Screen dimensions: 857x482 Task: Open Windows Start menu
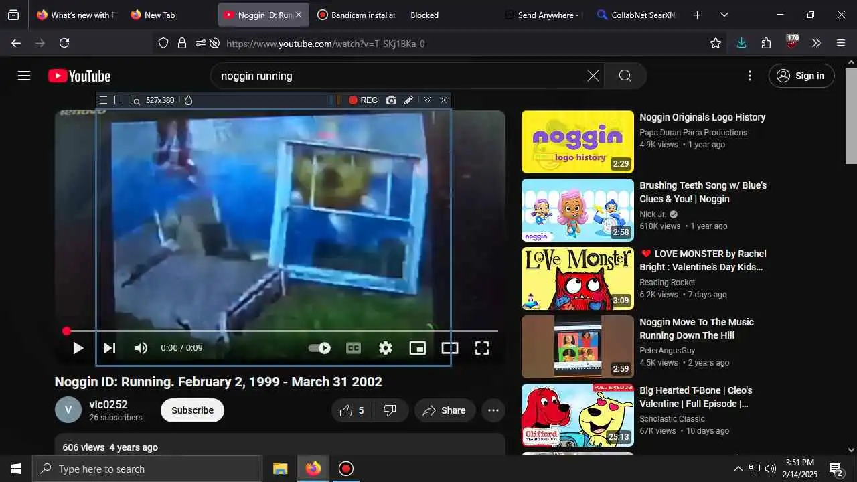click(x=16, y=469)
